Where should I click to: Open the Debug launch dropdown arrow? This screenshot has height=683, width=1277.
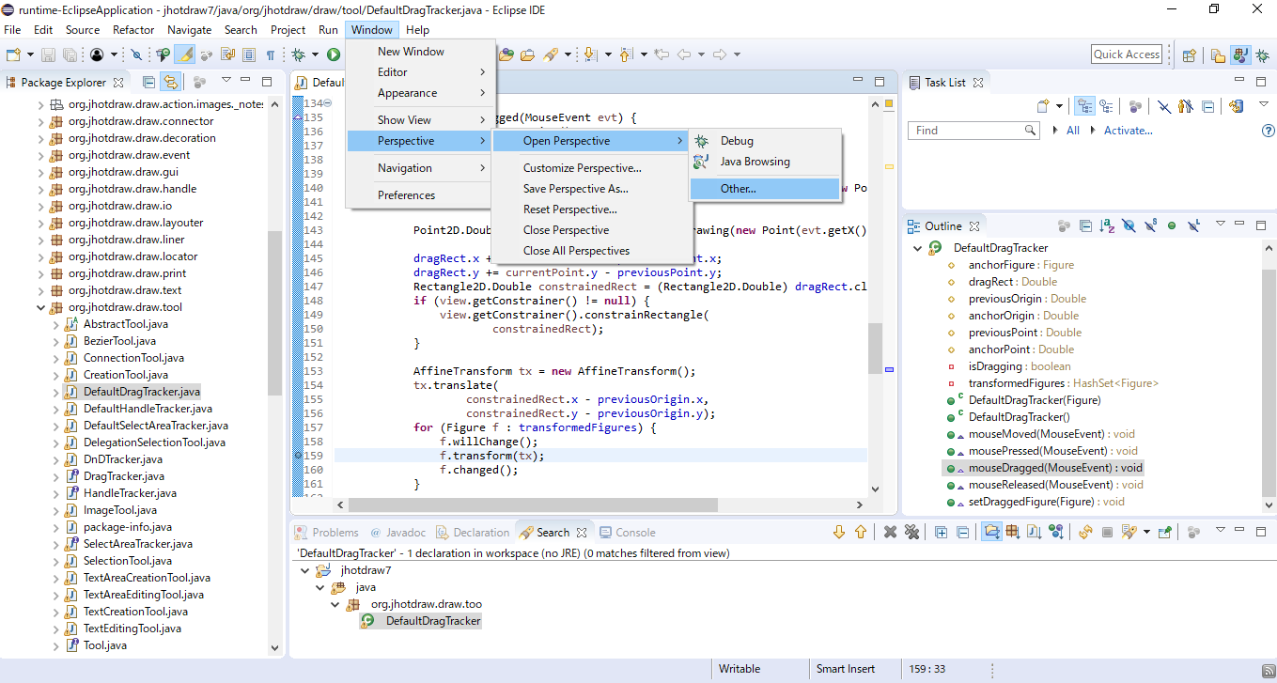click(x=315, y=54)
